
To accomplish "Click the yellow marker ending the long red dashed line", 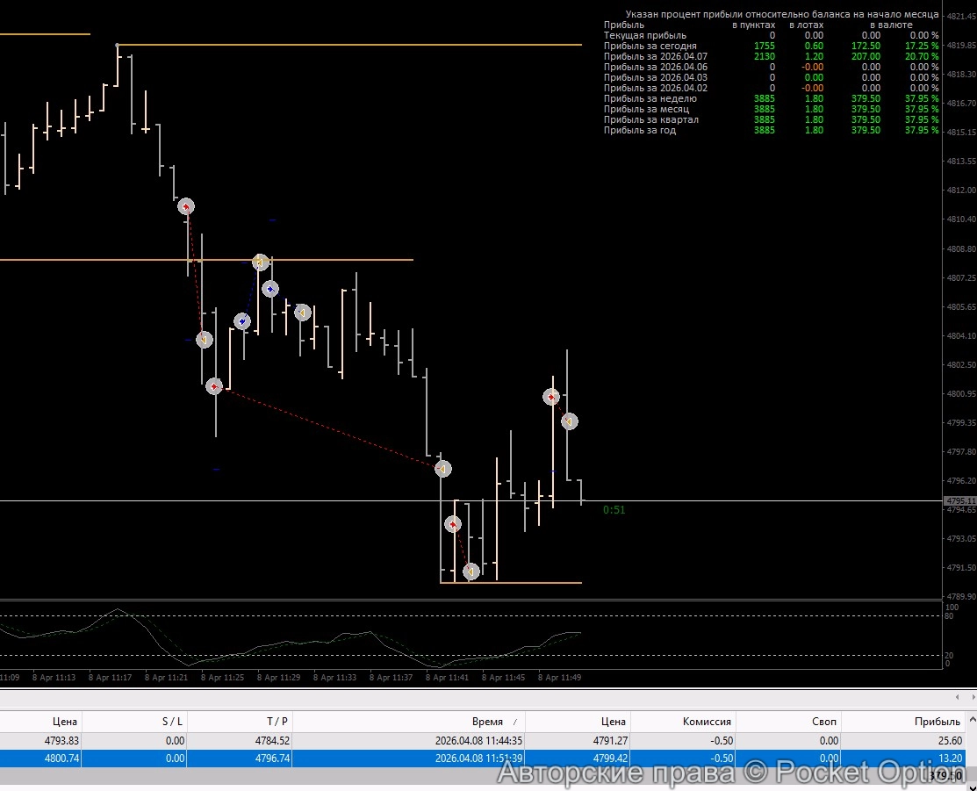I will click(x=443, y=470).
